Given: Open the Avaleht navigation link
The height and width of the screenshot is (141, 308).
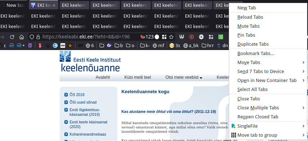Looking at the screenshot, I should coord(103,77).
